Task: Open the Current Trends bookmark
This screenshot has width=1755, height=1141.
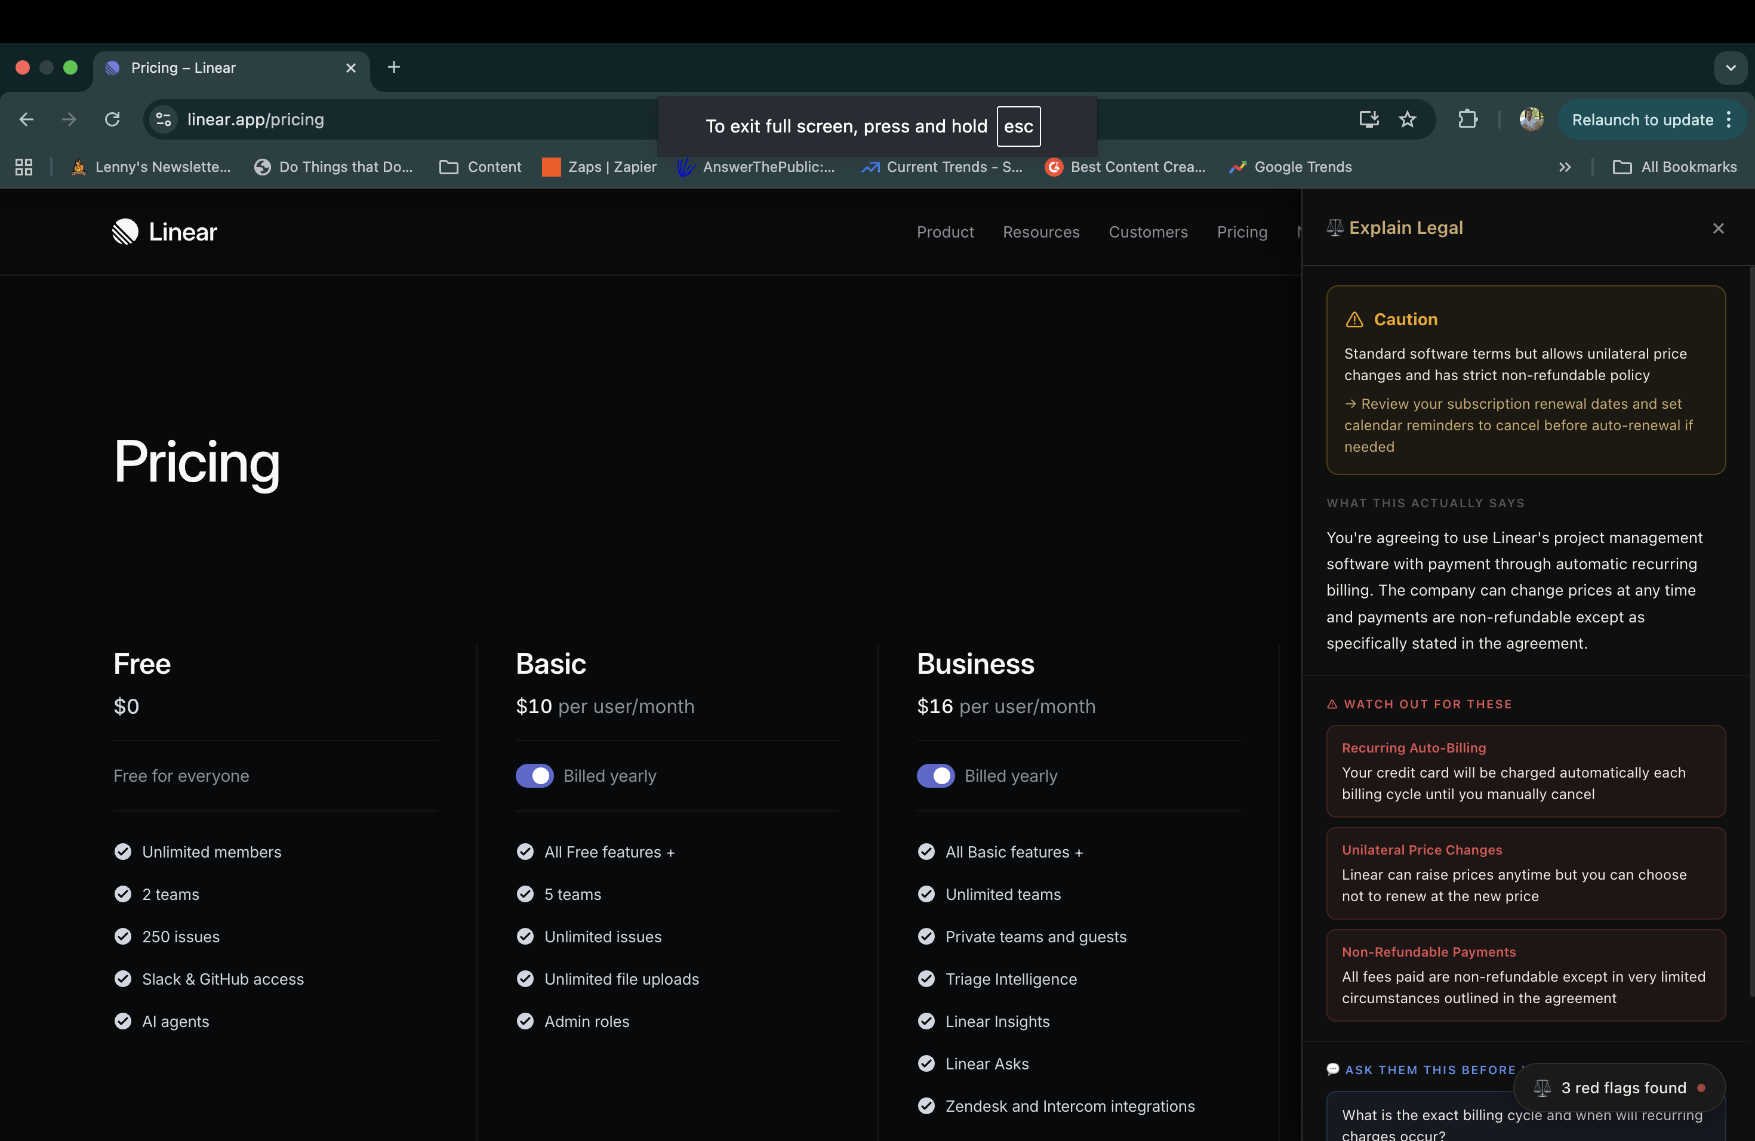Action: [x=941, y=167]
